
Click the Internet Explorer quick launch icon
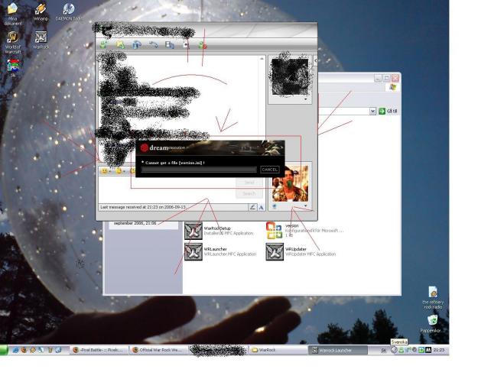point(15,350)
